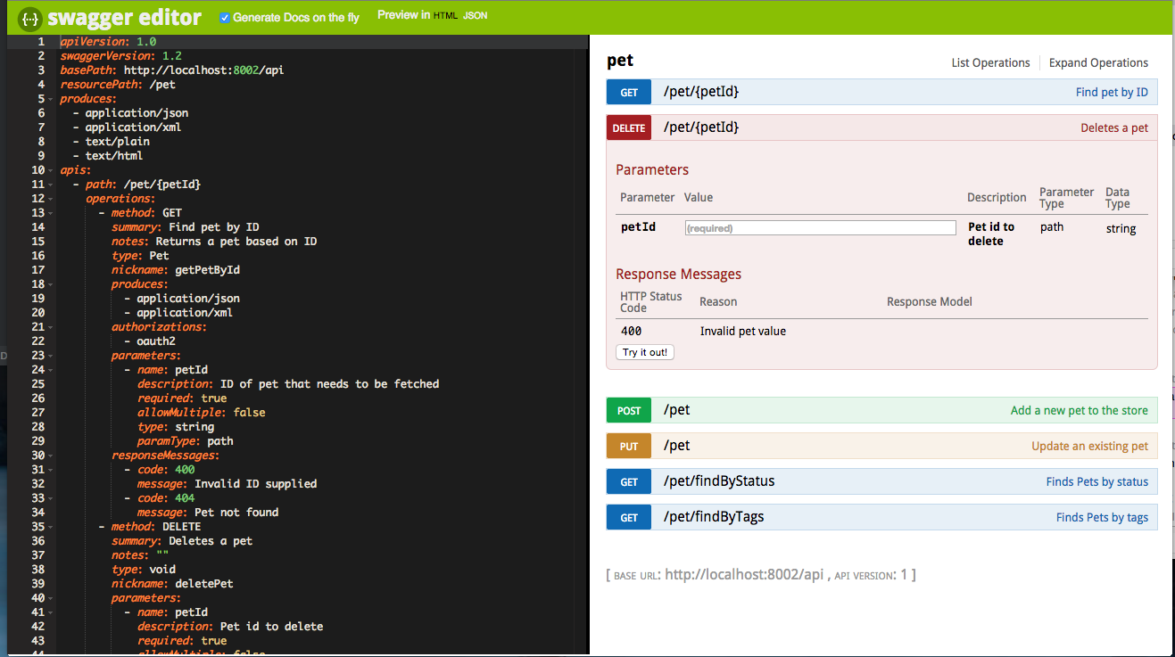Click the GET badge for /pet/findByTags
1175x657 pixels.
tap(629, 517)
